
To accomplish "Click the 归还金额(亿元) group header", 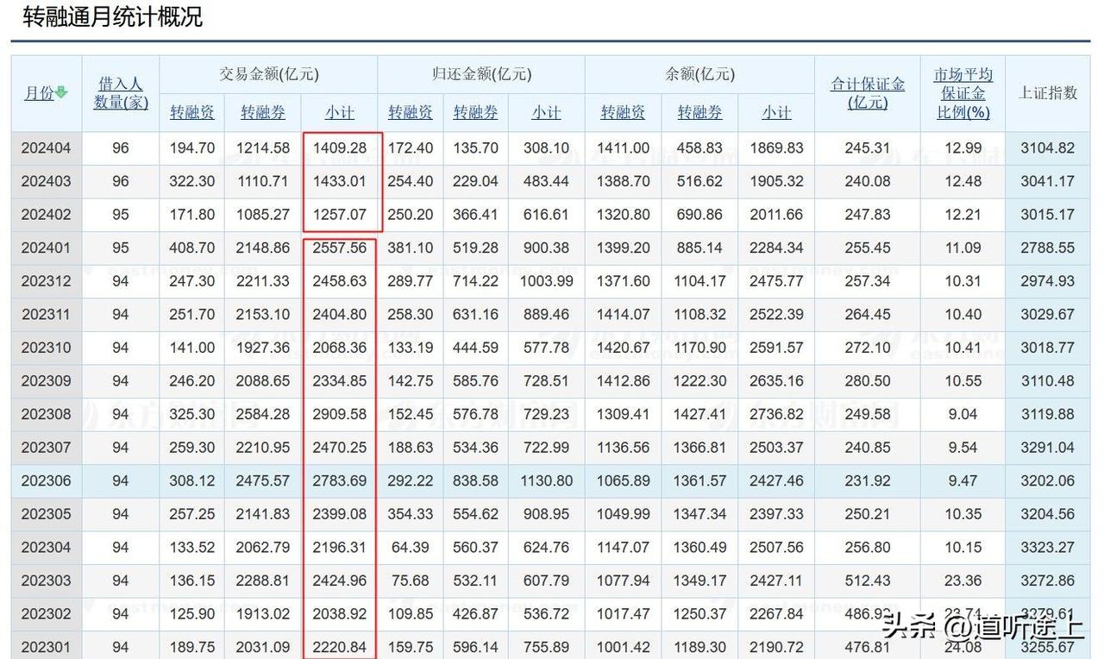I will [x=481, y=74].
